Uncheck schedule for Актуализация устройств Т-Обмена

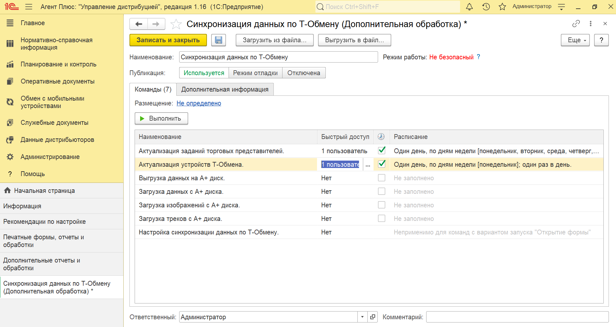pyautogui.click(x=382, y=164)
